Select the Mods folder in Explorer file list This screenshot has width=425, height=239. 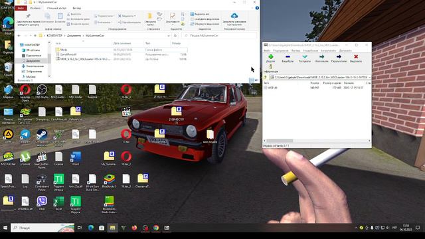pos(64,50)
